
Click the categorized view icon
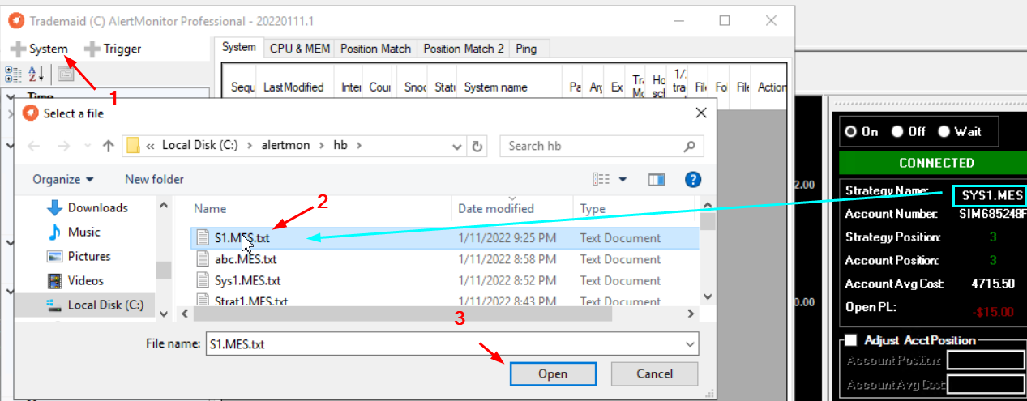tap(14, 75)
